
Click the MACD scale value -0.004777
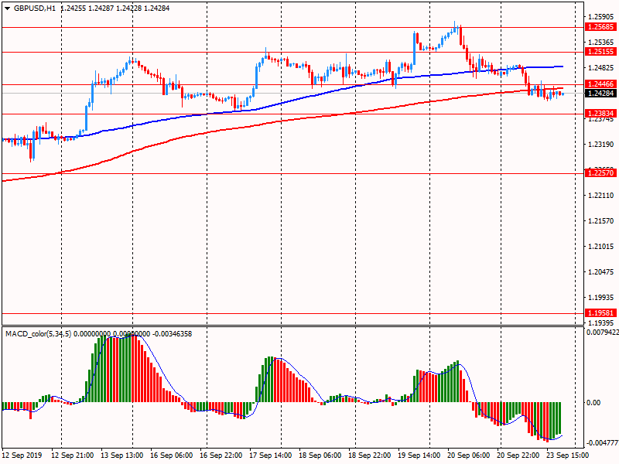click(603, 442)
